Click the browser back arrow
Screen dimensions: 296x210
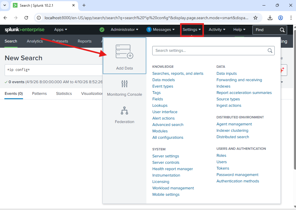5,18
